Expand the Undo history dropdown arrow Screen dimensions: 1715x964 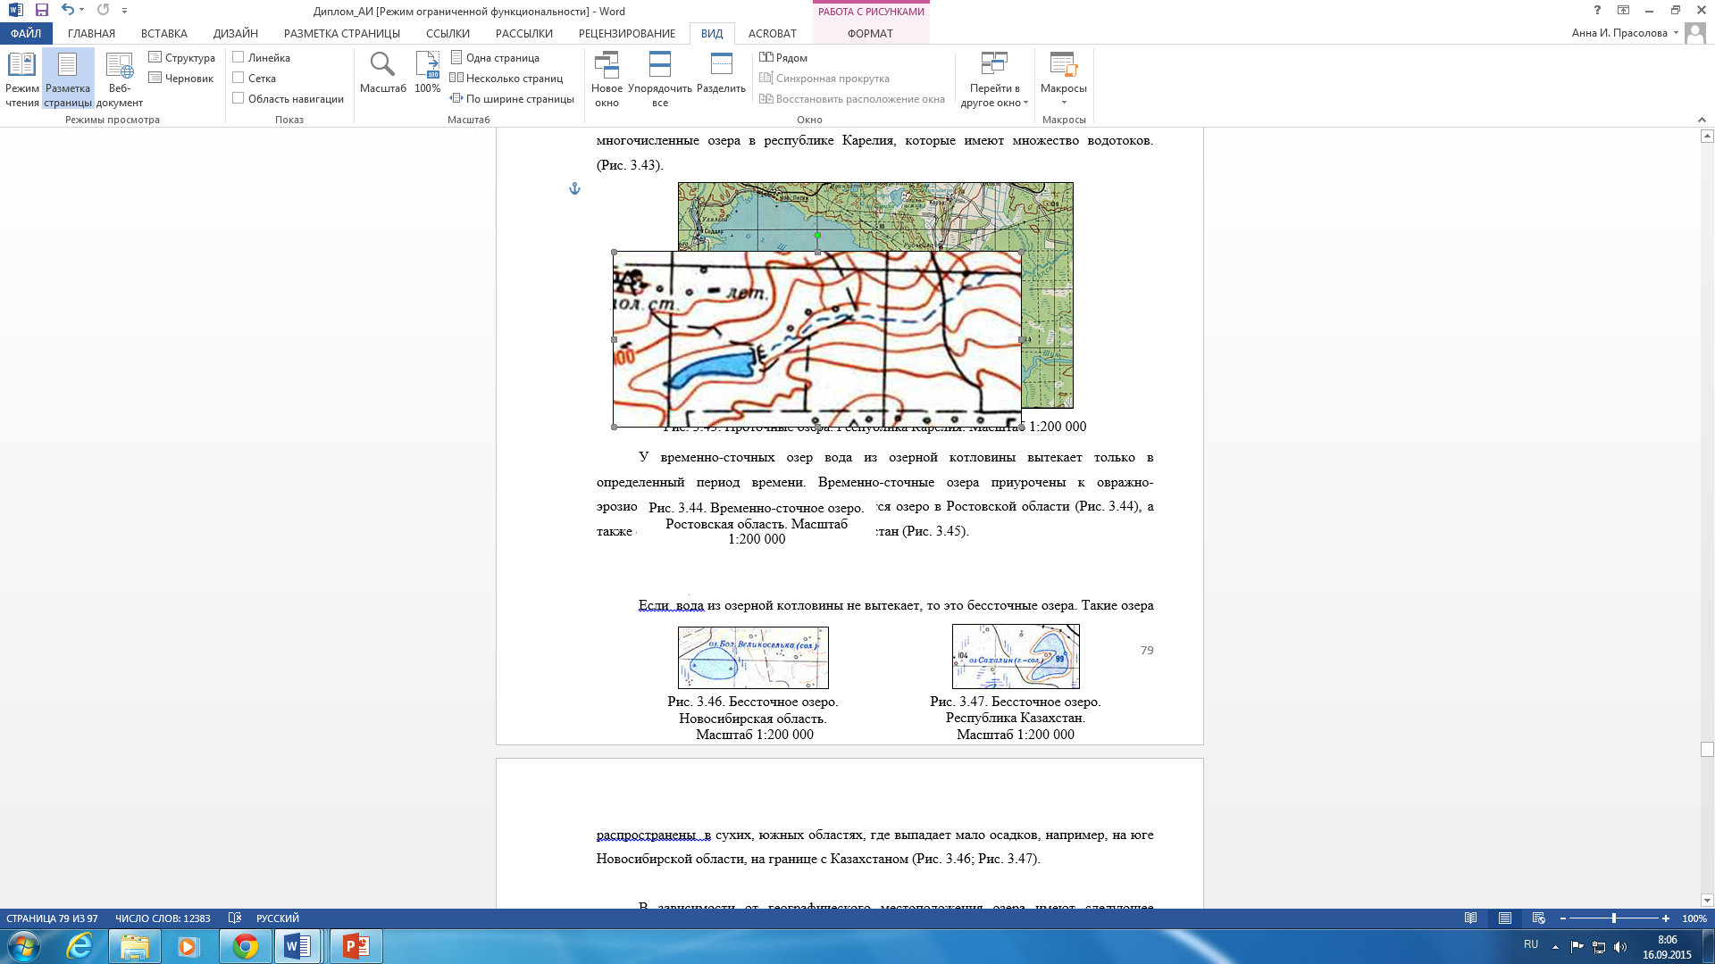click(x=82, y=11)
